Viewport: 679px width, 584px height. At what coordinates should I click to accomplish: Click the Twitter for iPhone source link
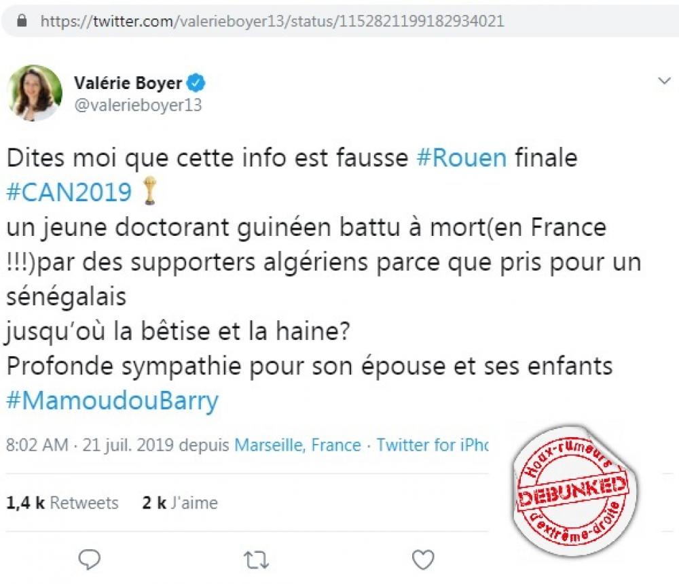(432, 445)
